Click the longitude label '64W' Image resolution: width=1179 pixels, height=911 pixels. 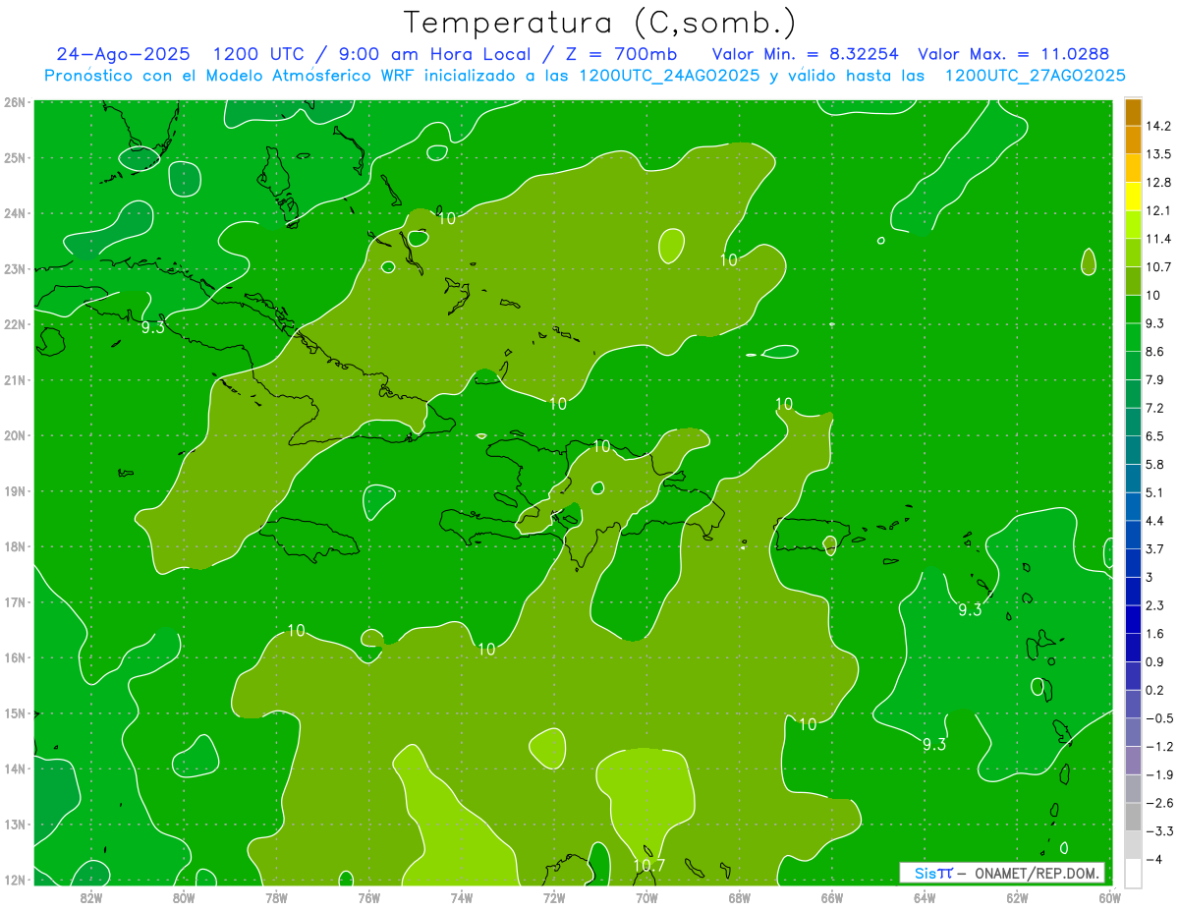925,897
